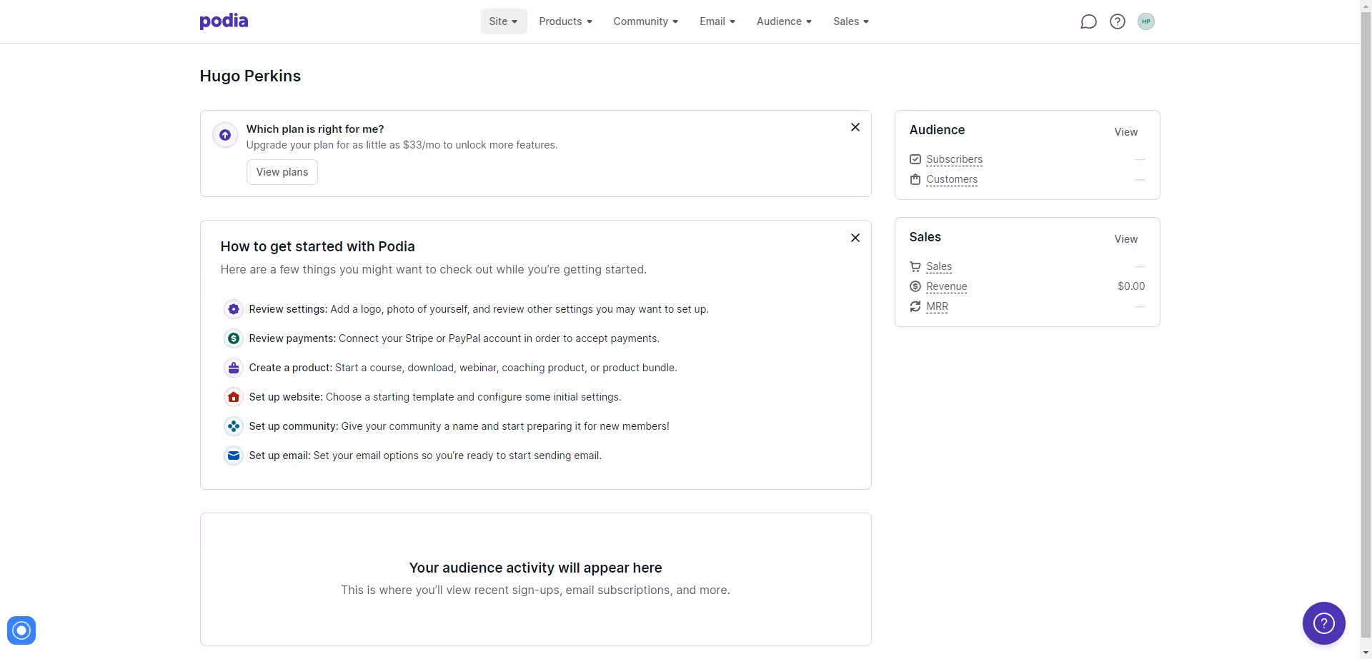
Task: Click 'Set up email:' step text
Action: [279, 456]
